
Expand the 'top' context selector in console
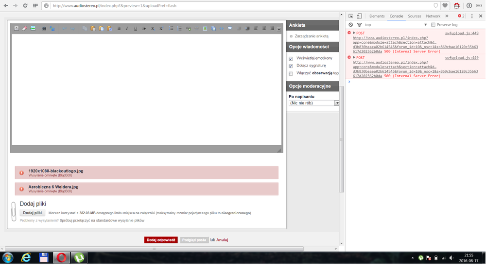coord(425,25)
